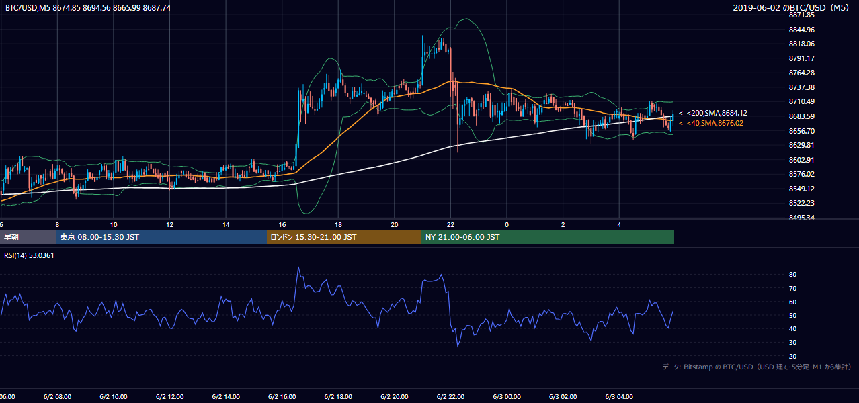
Task: Click the 6/2 20:00 time label
Action: tap(395, 396)
